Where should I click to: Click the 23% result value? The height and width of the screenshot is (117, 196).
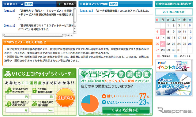144,102
